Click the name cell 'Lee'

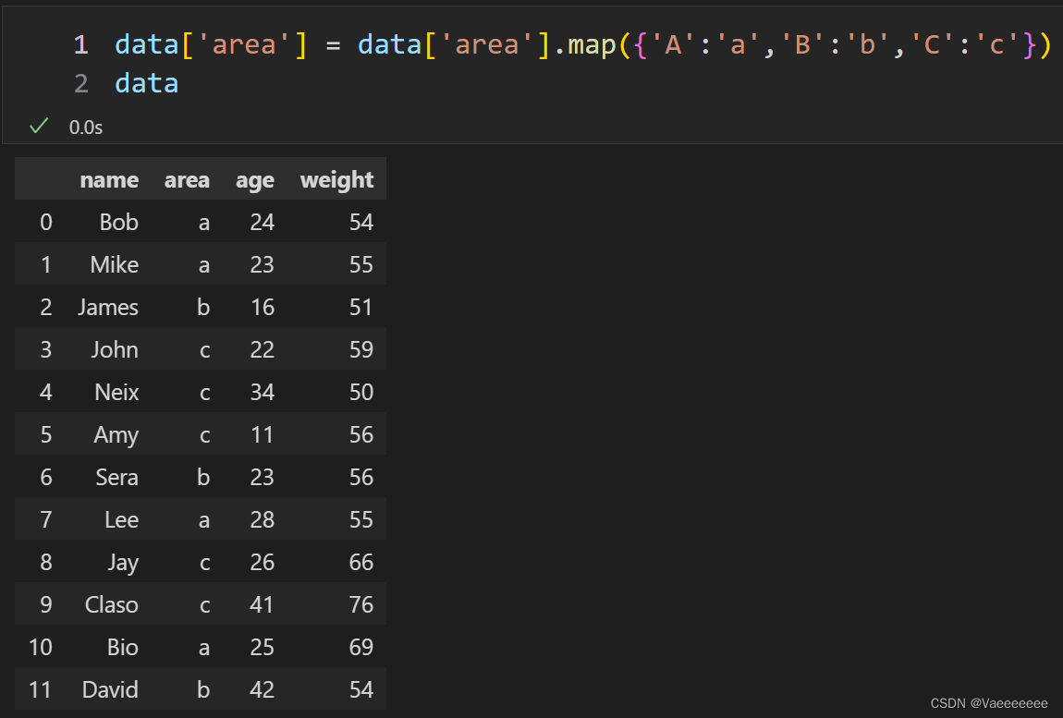(x=121, y=520)
